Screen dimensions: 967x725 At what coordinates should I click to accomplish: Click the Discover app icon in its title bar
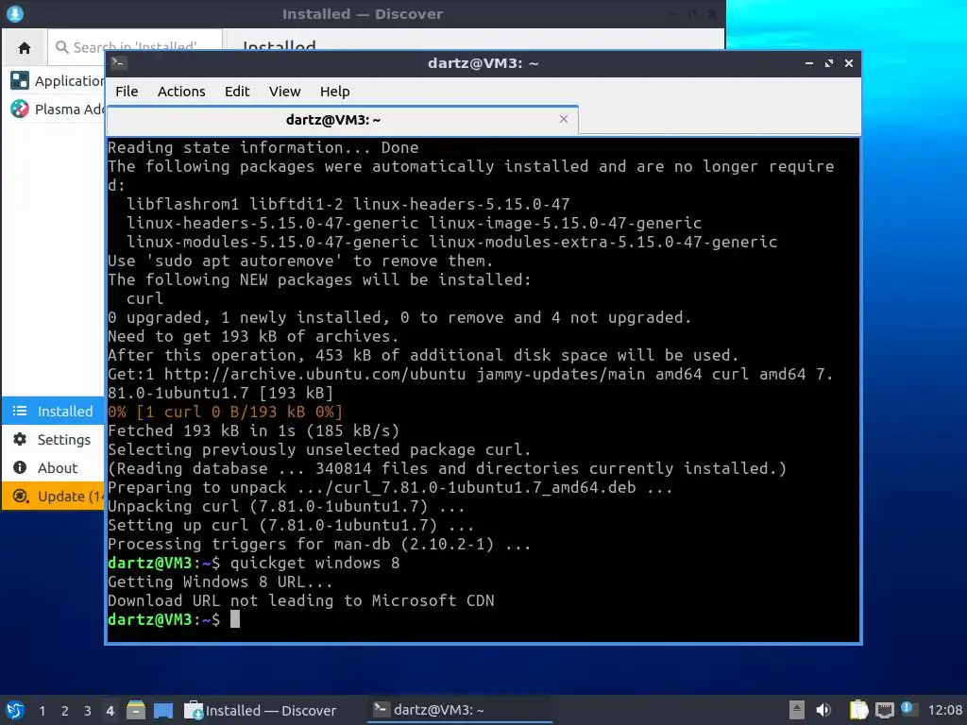[x=15, y=13]
